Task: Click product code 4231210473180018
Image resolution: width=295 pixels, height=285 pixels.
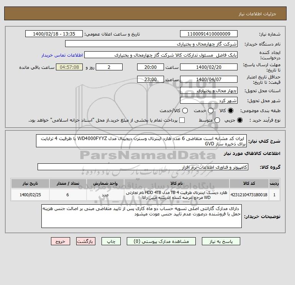Action: pyautogui.click(x=249, y=195)
